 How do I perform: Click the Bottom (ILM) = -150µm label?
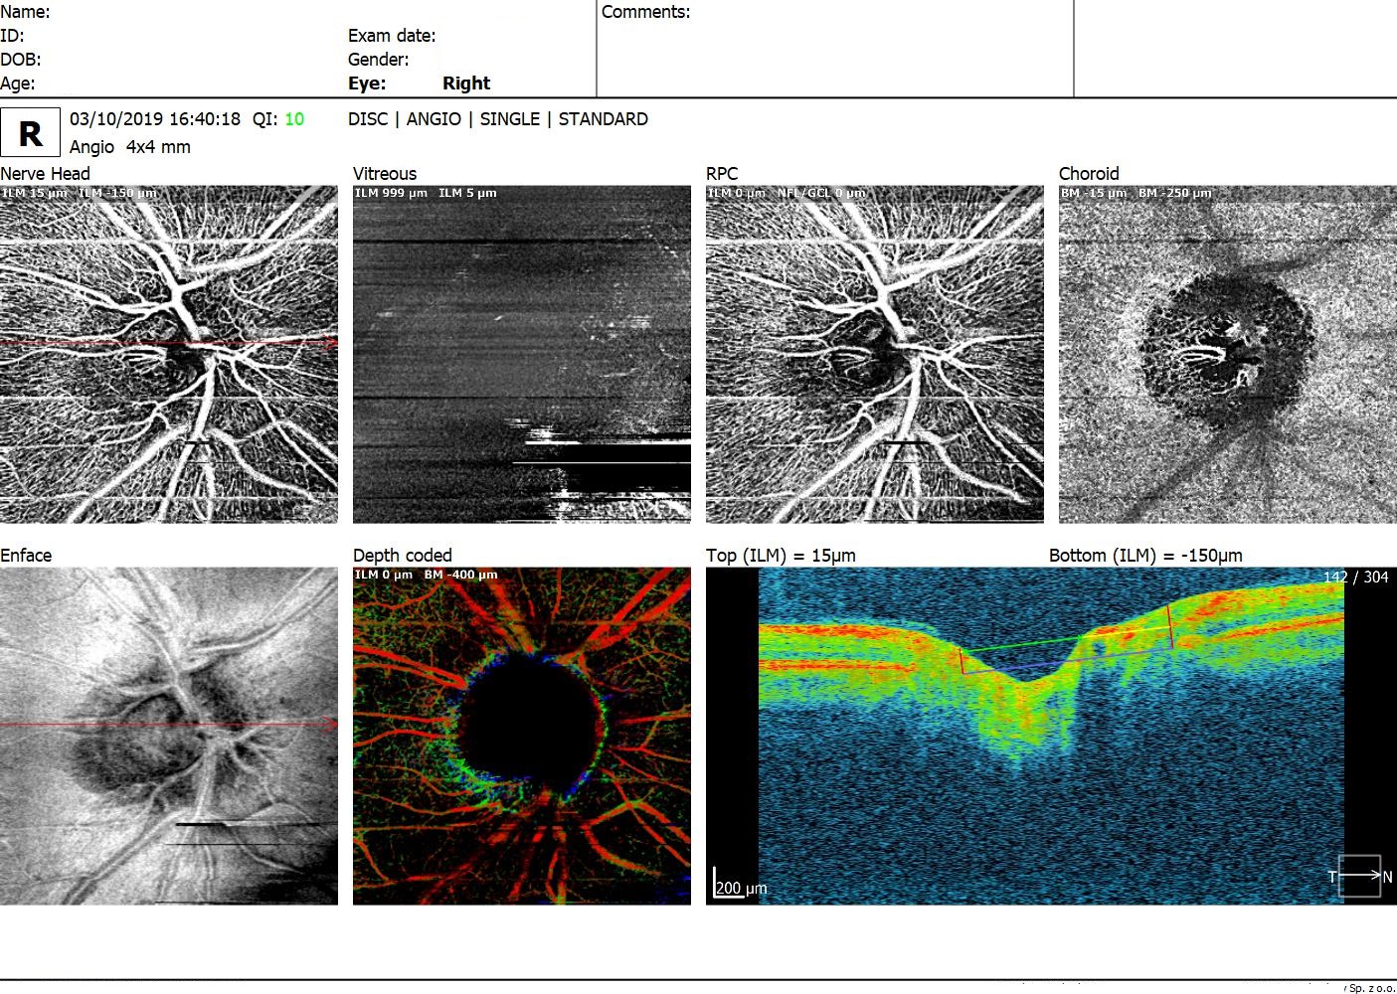point(1145,556)
